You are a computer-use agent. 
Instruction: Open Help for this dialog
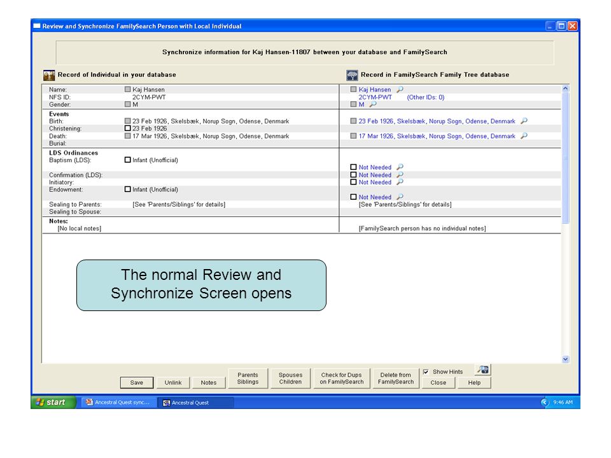(474, 383)
